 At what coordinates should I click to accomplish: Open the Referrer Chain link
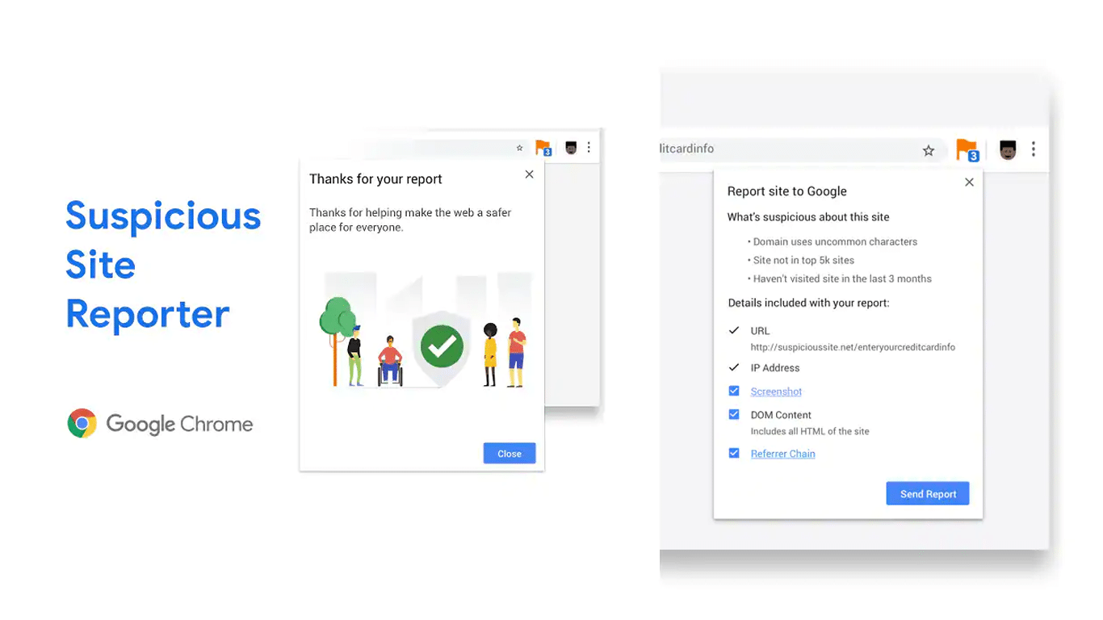782,454
